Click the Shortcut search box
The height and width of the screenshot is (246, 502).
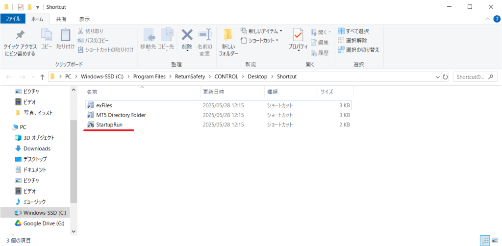(x=475, y=77)
